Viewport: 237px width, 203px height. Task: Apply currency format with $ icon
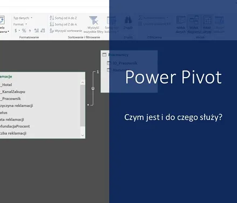[16, 31]
